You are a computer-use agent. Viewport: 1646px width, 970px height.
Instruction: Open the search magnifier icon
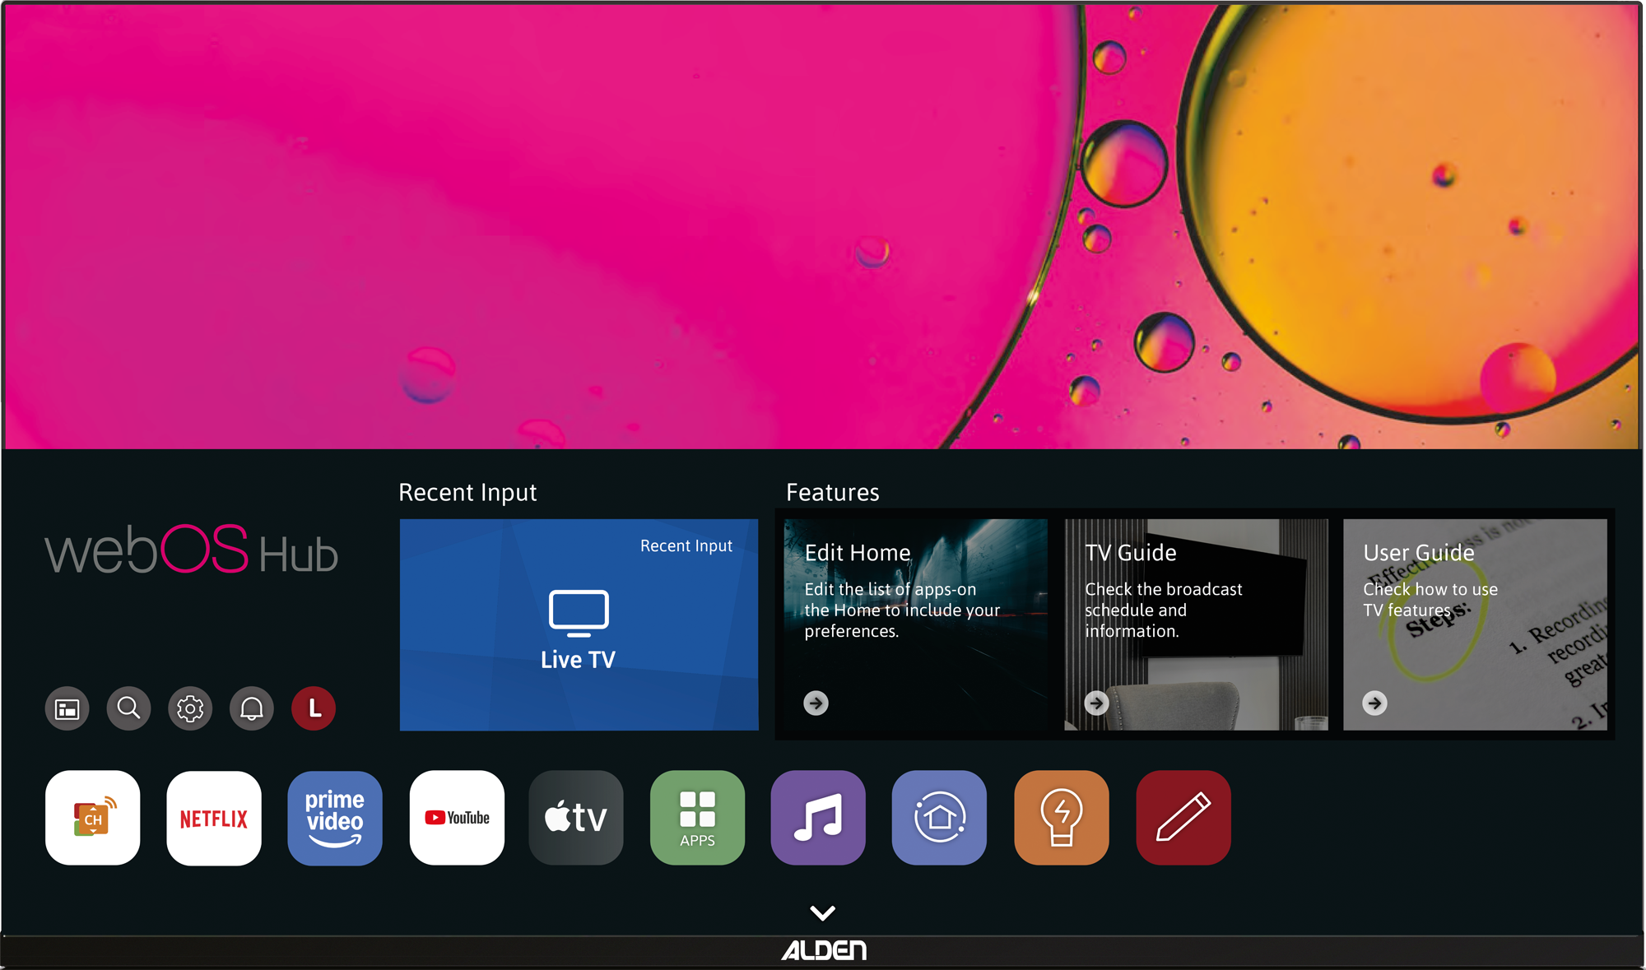click(128, 708)
